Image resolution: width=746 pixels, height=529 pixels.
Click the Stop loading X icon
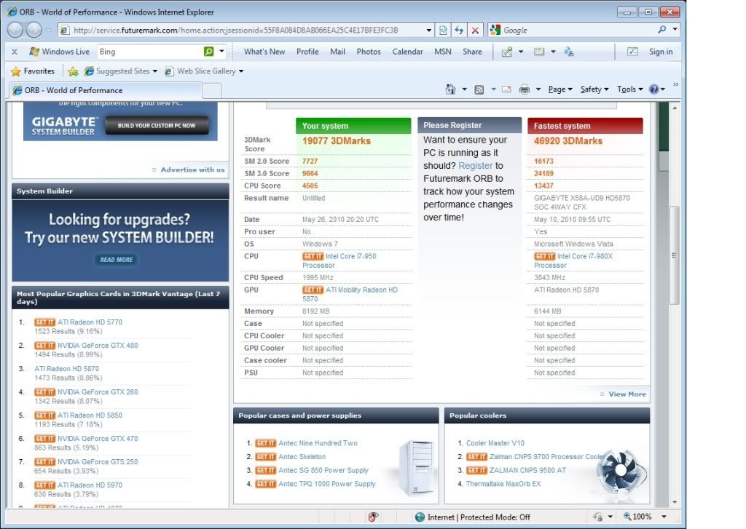click(x=475, y=30)
